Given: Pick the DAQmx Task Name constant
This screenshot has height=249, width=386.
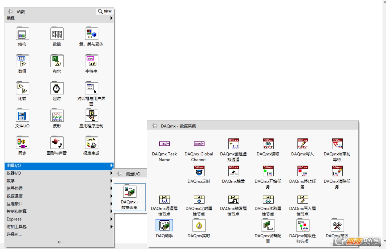Looking at the screenshot, I should [164, 144].
